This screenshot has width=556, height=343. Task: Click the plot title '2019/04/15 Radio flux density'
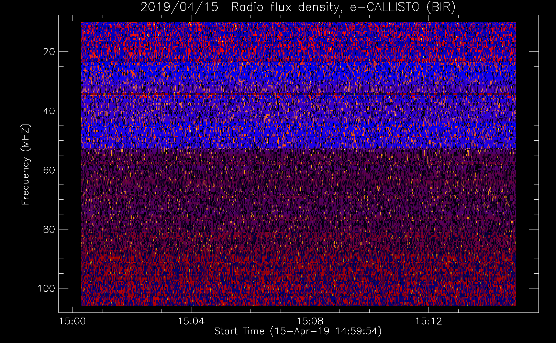(298, 7)
